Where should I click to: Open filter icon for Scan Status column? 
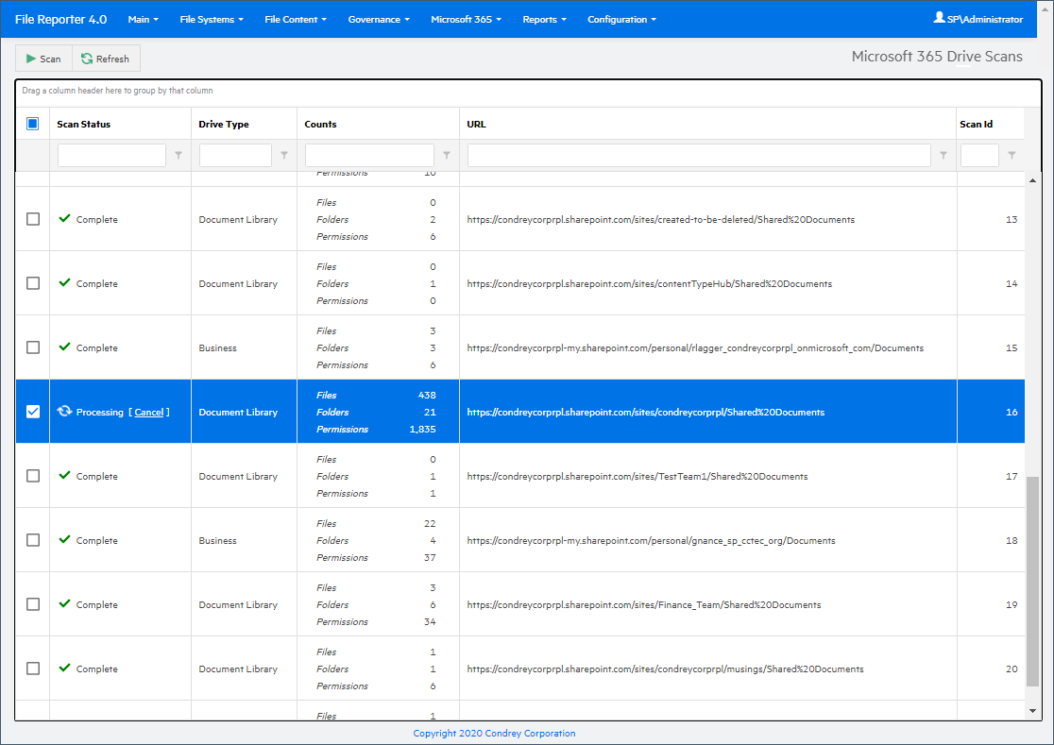[178, 156]
